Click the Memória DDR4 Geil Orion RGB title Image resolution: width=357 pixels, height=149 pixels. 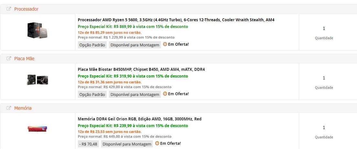[140, 119]
